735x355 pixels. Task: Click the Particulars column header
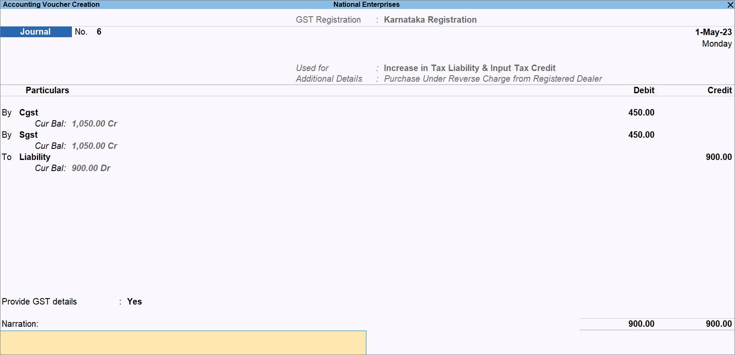click(47, 91)
